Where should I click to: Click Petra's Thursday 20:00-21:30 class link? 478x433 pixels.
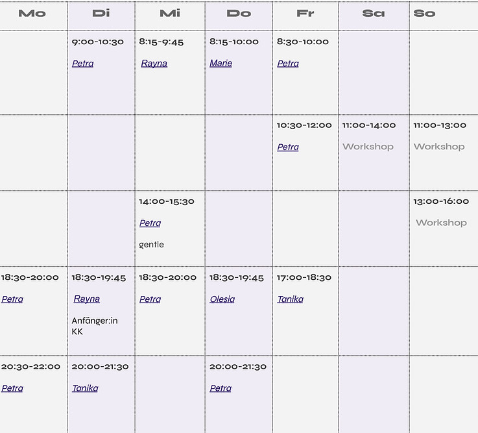pyautogui.click(x=221, y=388)
